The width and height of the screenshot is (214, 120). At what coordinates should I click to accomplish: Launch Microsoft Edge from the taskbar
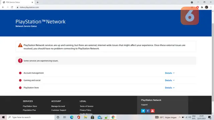point(72,117)
